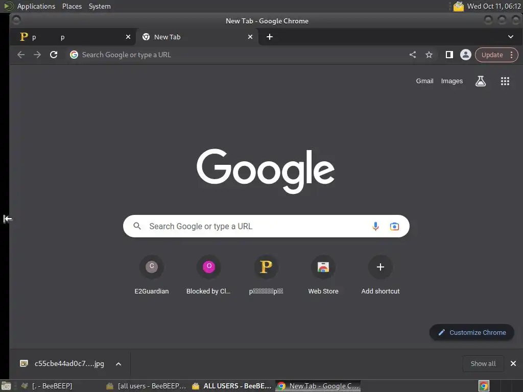Open the gold P shortcut tile
This screenshot has width=523, height=392.
[x=266, y=275]
